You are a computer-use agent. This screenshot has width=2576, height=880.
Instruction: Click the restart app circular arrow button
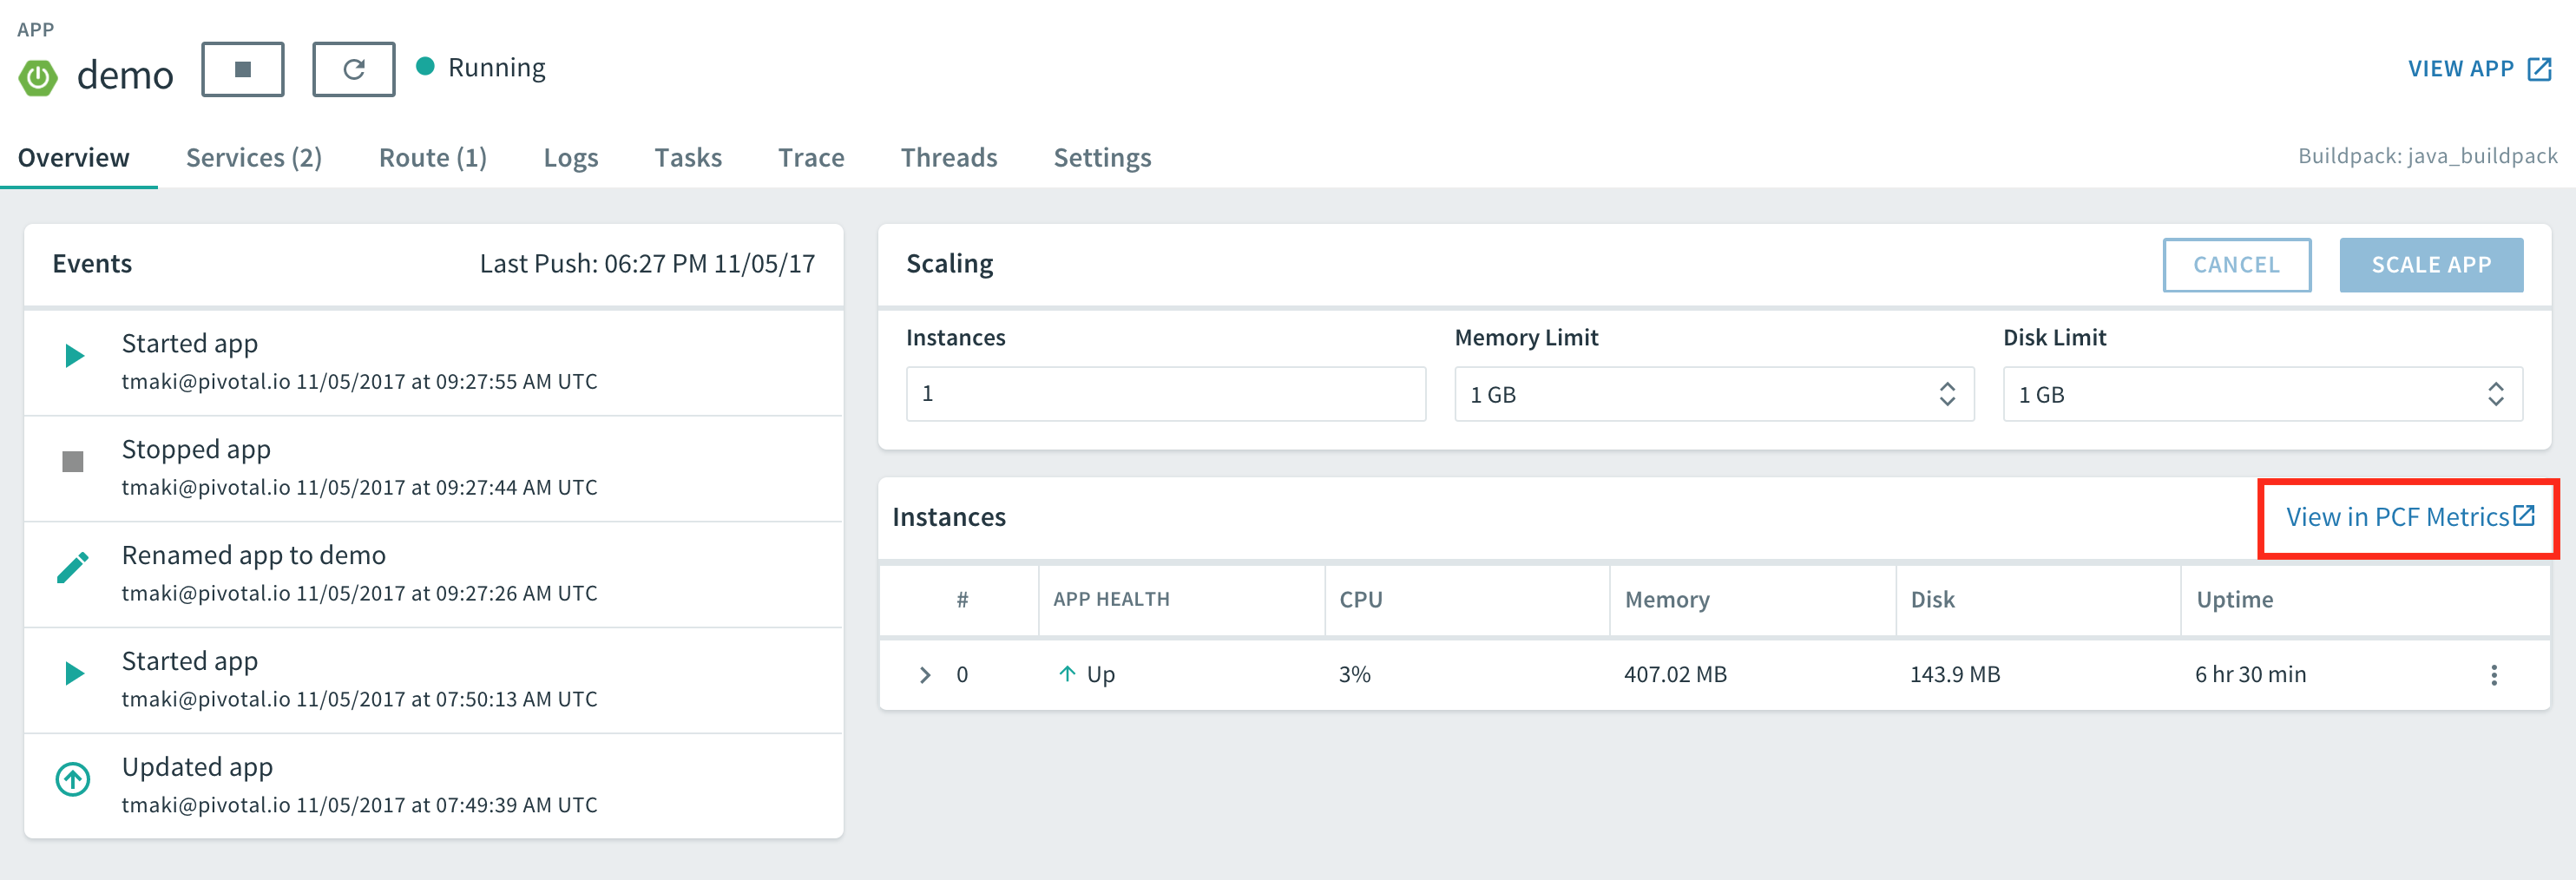click(353, 69)
